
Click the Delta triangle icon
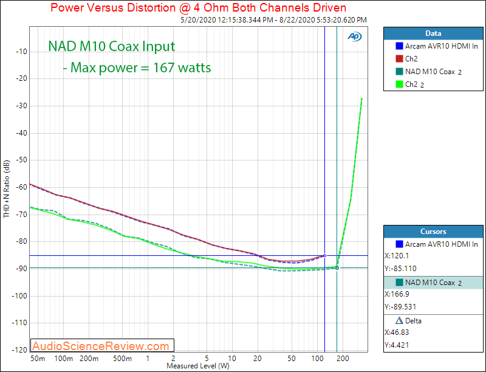pos(399,320)
